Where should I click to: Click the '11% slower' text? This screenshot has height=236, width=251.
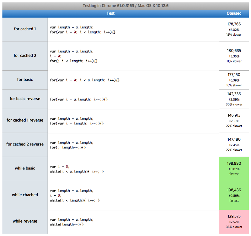(x=234, y=61)
